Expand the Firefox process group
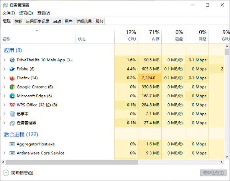The height and width of the screenshot is (181, 230). pyautogui.click(x=4, y=78)
